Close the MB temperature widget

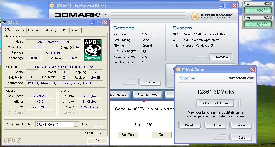point(271,18)
